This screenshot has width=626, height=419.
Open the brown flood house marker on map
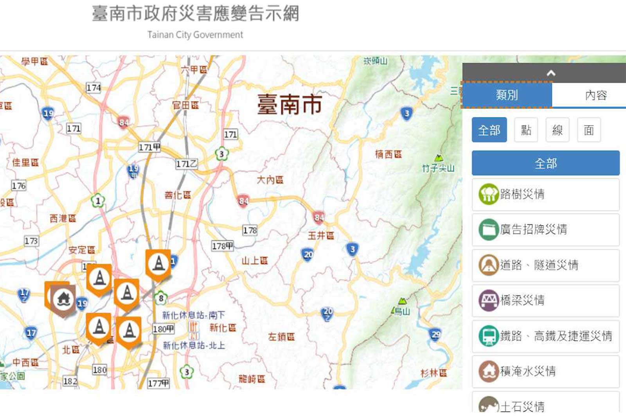point(63,300)
